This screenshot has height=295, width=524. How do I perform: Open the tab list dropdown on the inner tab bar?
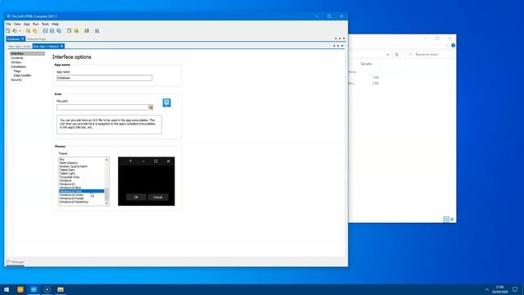coord(342,46)
